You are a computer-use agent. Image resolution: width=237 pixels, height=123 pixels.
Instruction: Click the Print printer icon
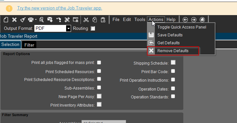31,20
